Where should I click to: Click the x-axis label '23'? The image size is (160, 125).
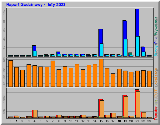[149, 121]
